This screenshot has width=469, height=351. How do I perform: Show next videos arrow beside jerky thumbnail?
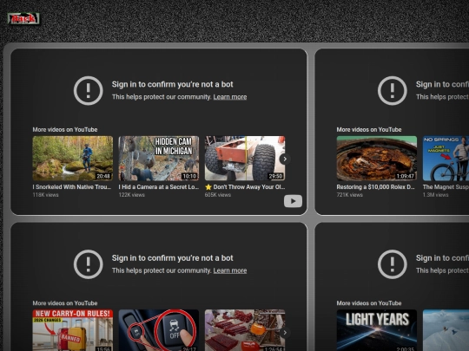tap(285, 333)
